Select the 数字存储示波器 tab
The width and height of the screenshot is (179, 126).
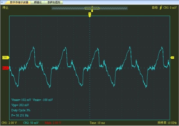(19, 2)
